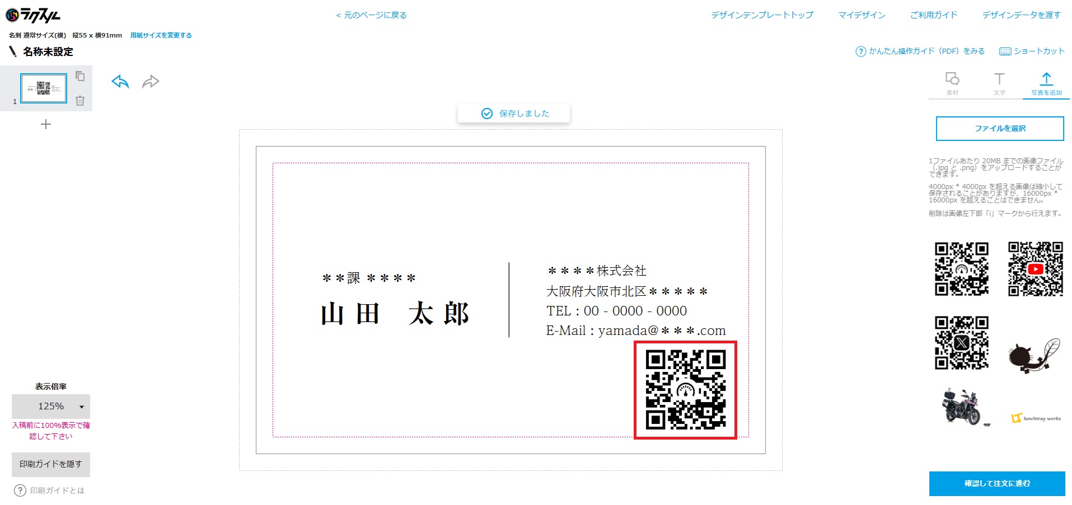Select the ＊＊課 ＊＊＊＊ department text
Viewport: 1072px width, 505px height.
tap(369, 278)
